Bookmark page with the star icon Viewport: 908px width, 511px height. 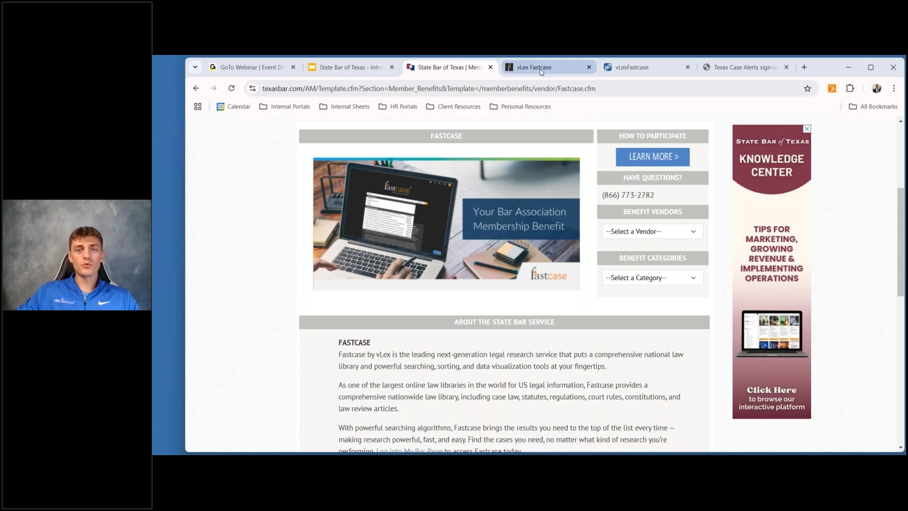coord(807,88)
